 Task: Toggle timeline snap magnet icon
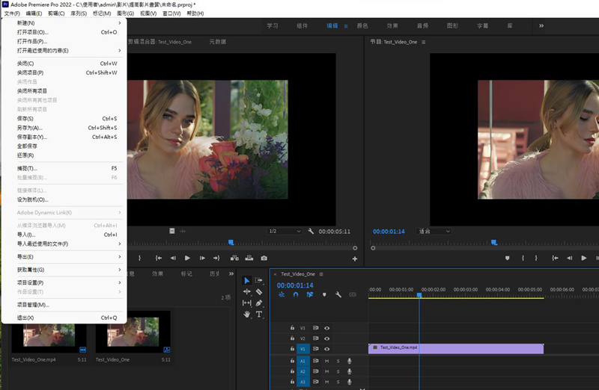pos(296,294)
